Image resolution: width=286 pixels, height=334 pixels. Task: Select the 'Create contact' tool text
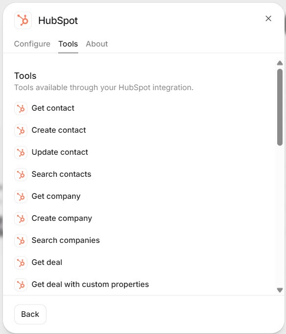tap(59, 130)
